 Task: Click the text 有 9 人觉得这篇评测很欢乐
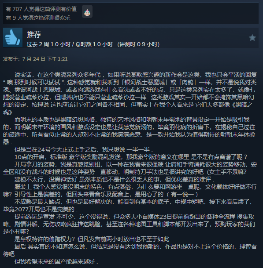click(x=38, y=18)
